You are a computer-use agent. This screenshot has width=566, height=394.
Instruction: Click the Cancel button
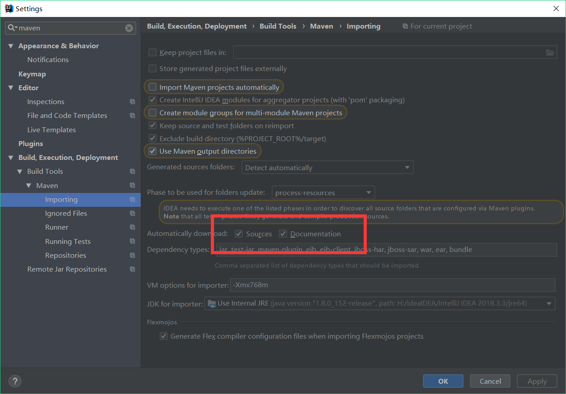click(x=490, y=381)
